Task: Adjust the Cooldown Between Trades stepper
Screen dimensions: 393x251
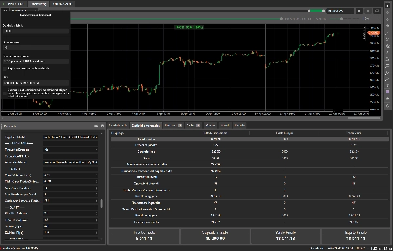Action: tap(96, 201)
